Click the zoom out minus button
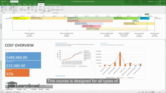166x93 pixels. coord(155,92)
